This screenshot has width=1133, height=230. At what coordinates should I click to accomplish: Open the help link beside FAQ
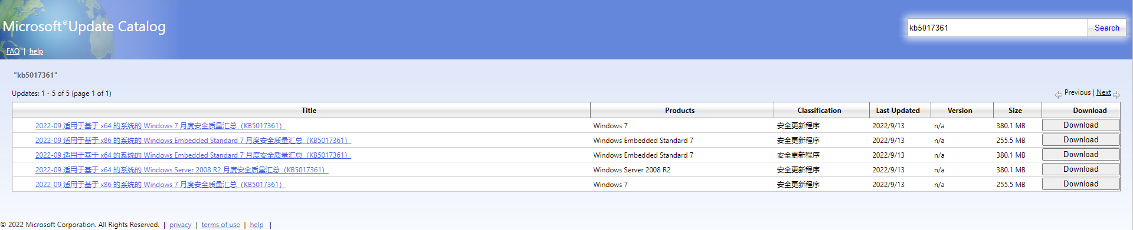coord(36,51)
